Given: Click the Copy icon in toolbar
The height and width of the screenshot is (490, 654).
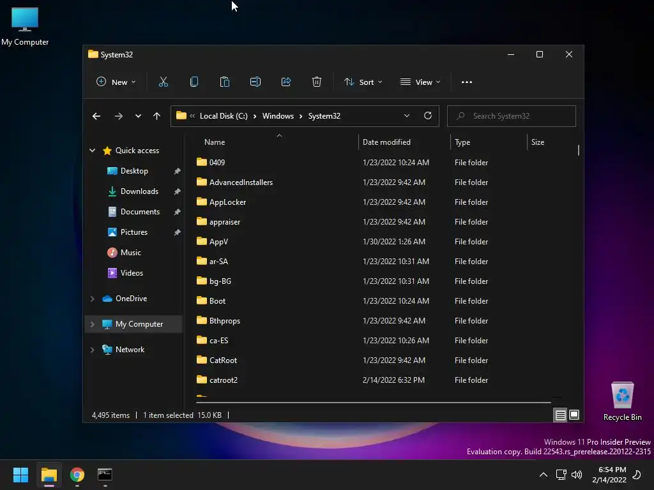Looking at the screenshot, I should coord(194,82).
